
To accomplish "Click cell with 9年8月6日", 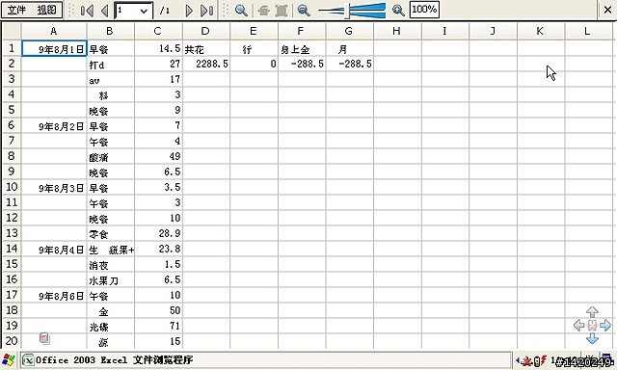I will coord(54,296).
